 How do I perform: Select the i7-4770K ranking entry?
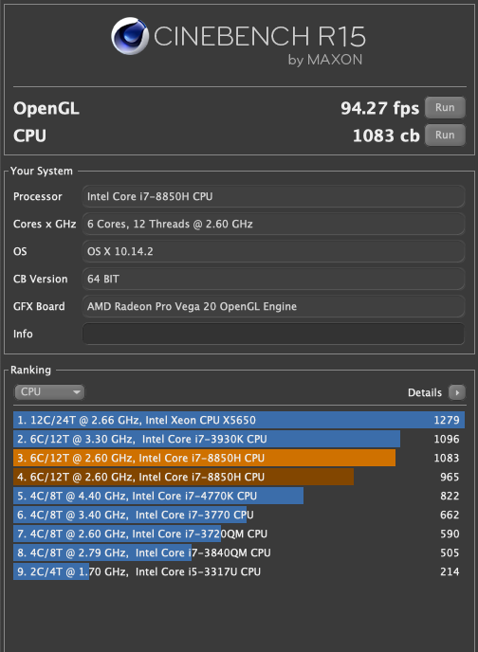(239, 496)
